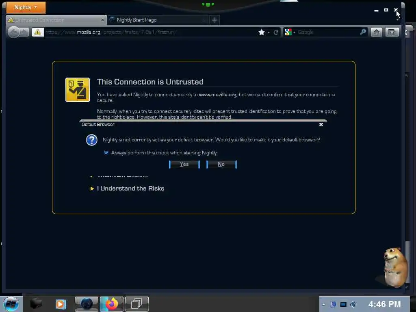
Task: Click the stacked windows taskbar button
Action: pyautogui.click(x=137, y=304)
